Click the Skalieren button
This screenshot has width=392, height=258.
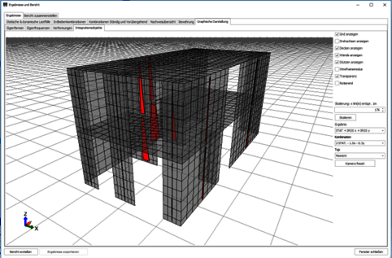(x=346, y=118)
